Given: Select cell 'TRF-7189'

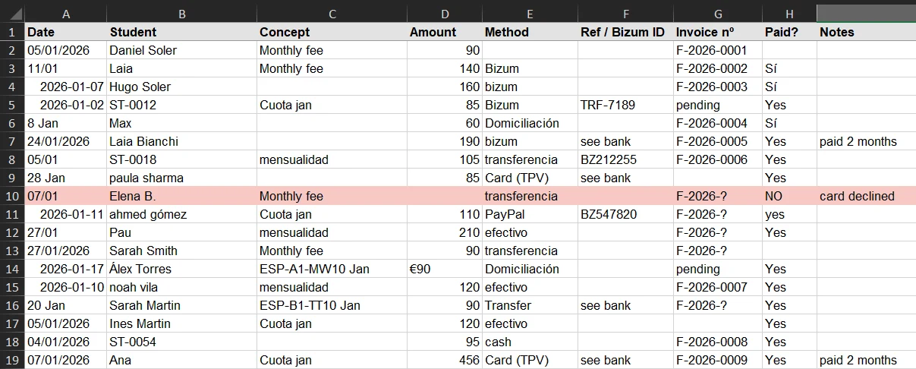Looking at the screenshot, I should click(x=625, y=105).
